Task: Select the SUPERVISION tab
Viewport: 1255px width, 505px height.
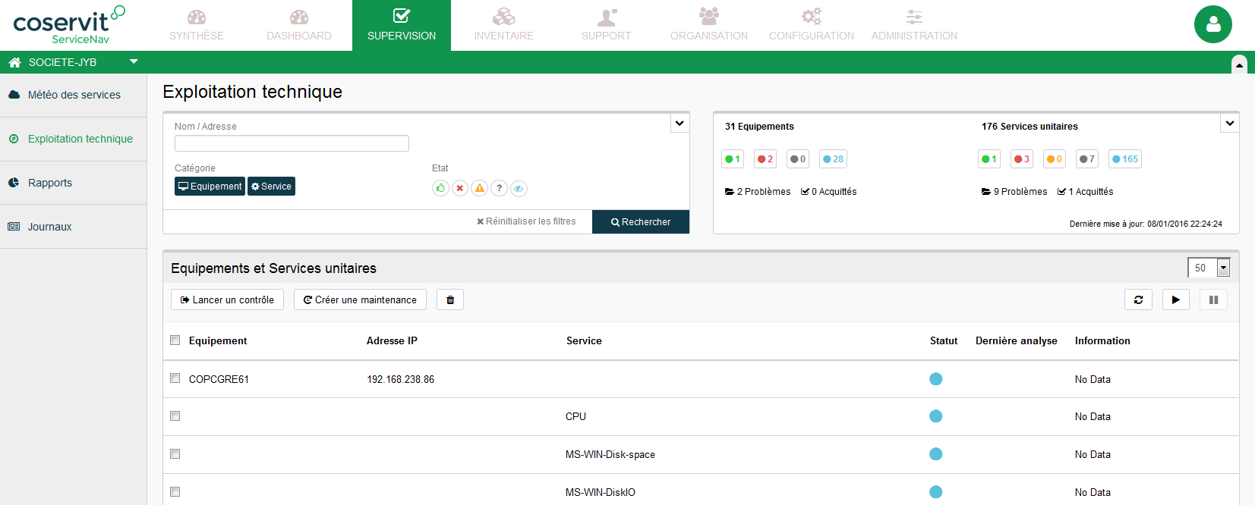Action: [402, 26]
